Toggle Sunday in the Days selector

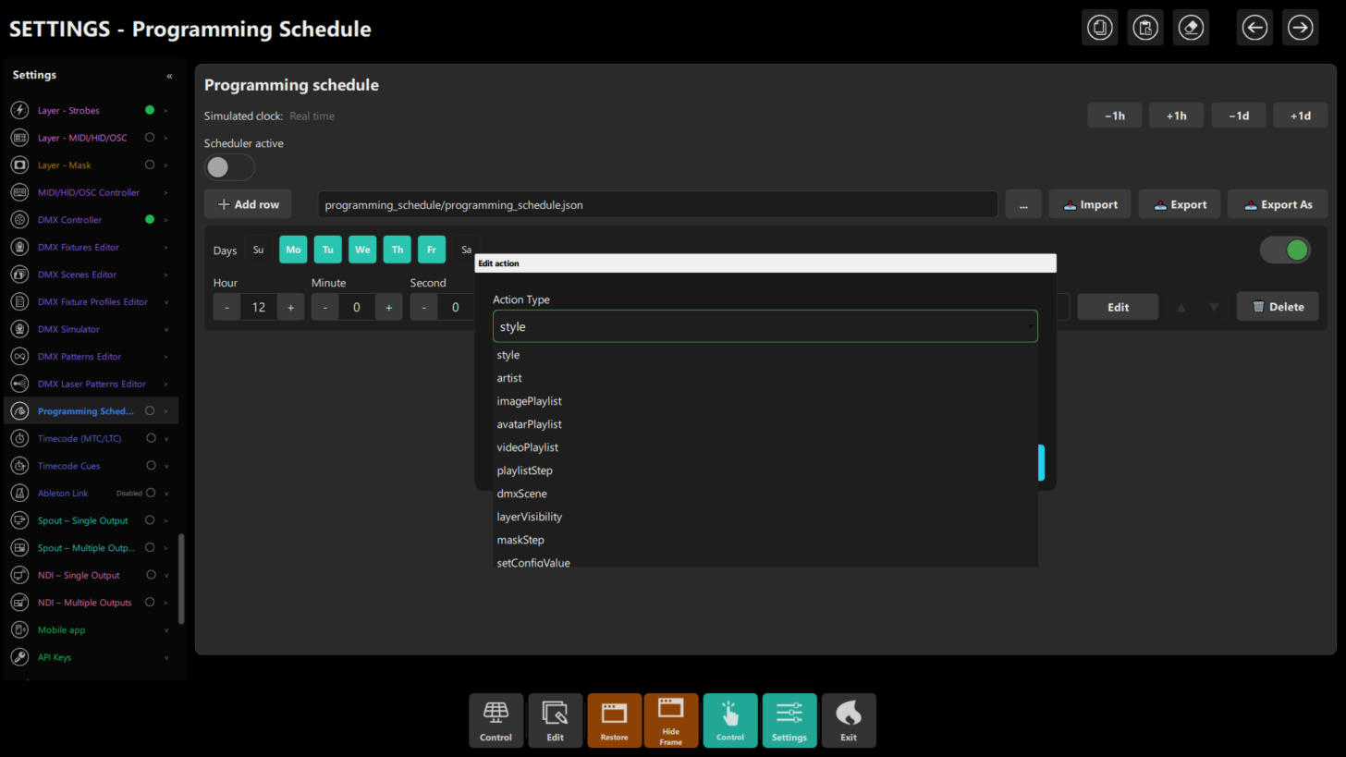point(258,250)
